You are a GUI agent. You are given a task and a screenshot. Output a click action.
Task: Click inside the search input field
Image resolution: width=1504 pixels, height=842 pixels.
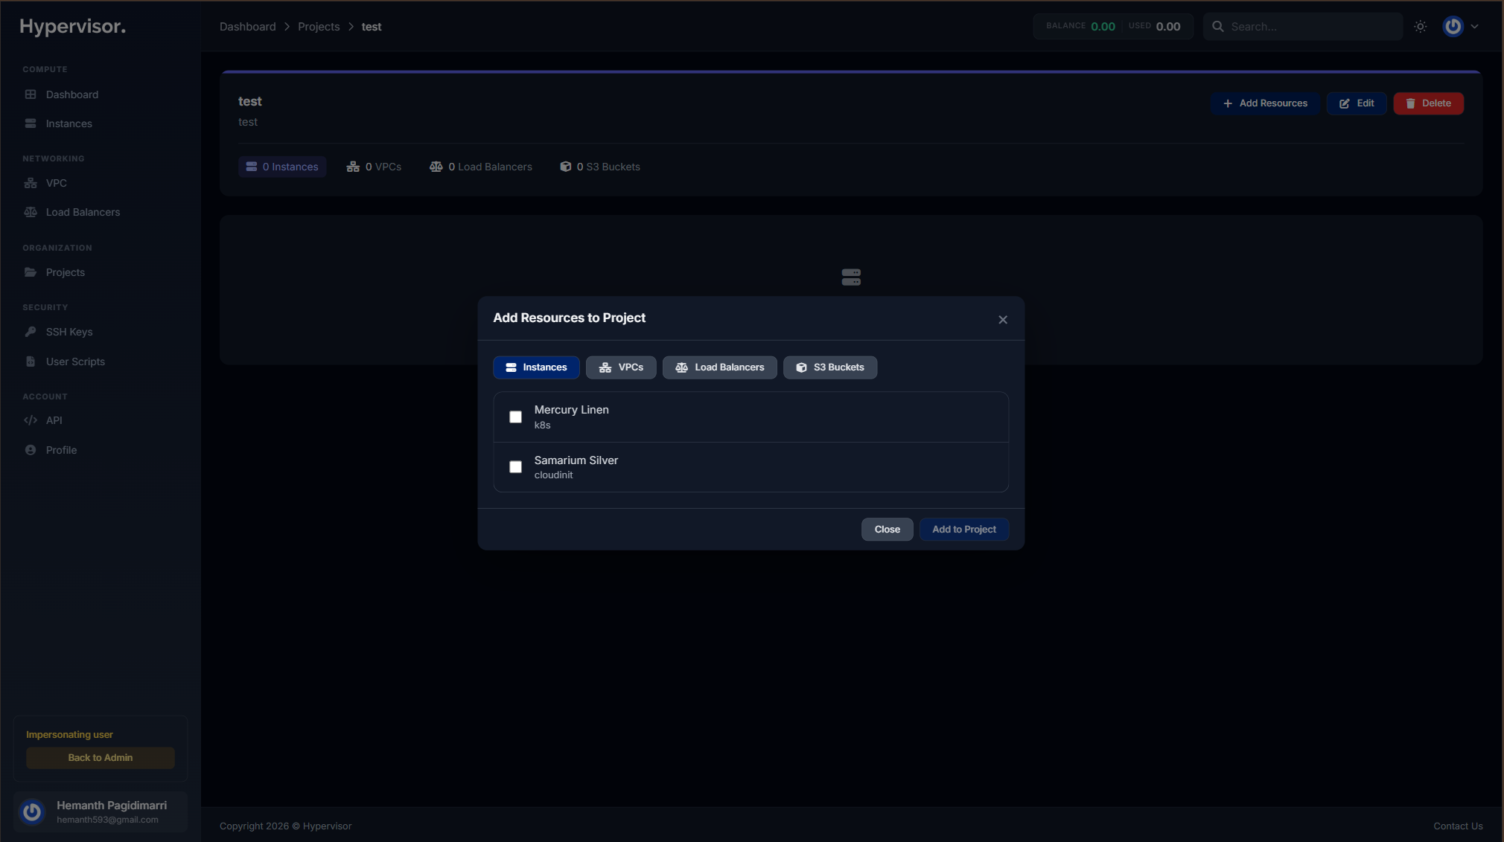click(x=1310, y=26)
